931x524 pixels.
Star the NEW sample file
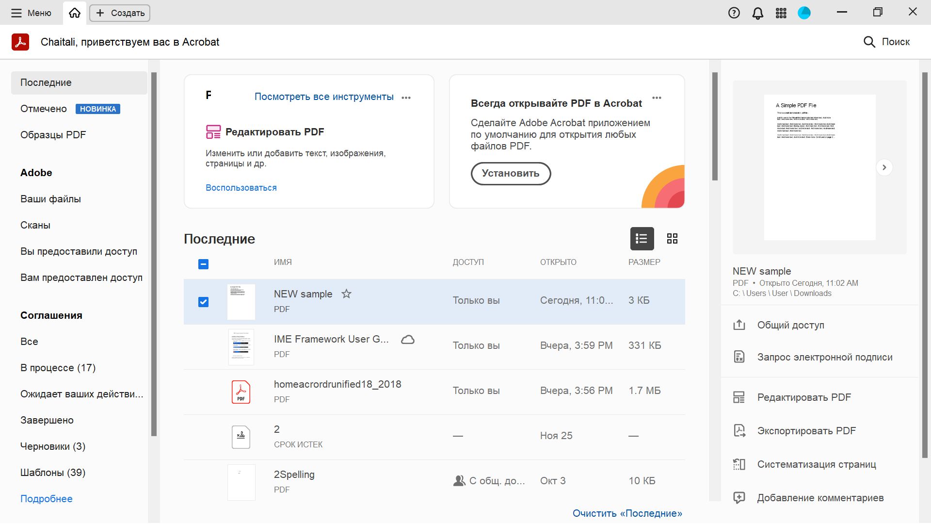346,294
